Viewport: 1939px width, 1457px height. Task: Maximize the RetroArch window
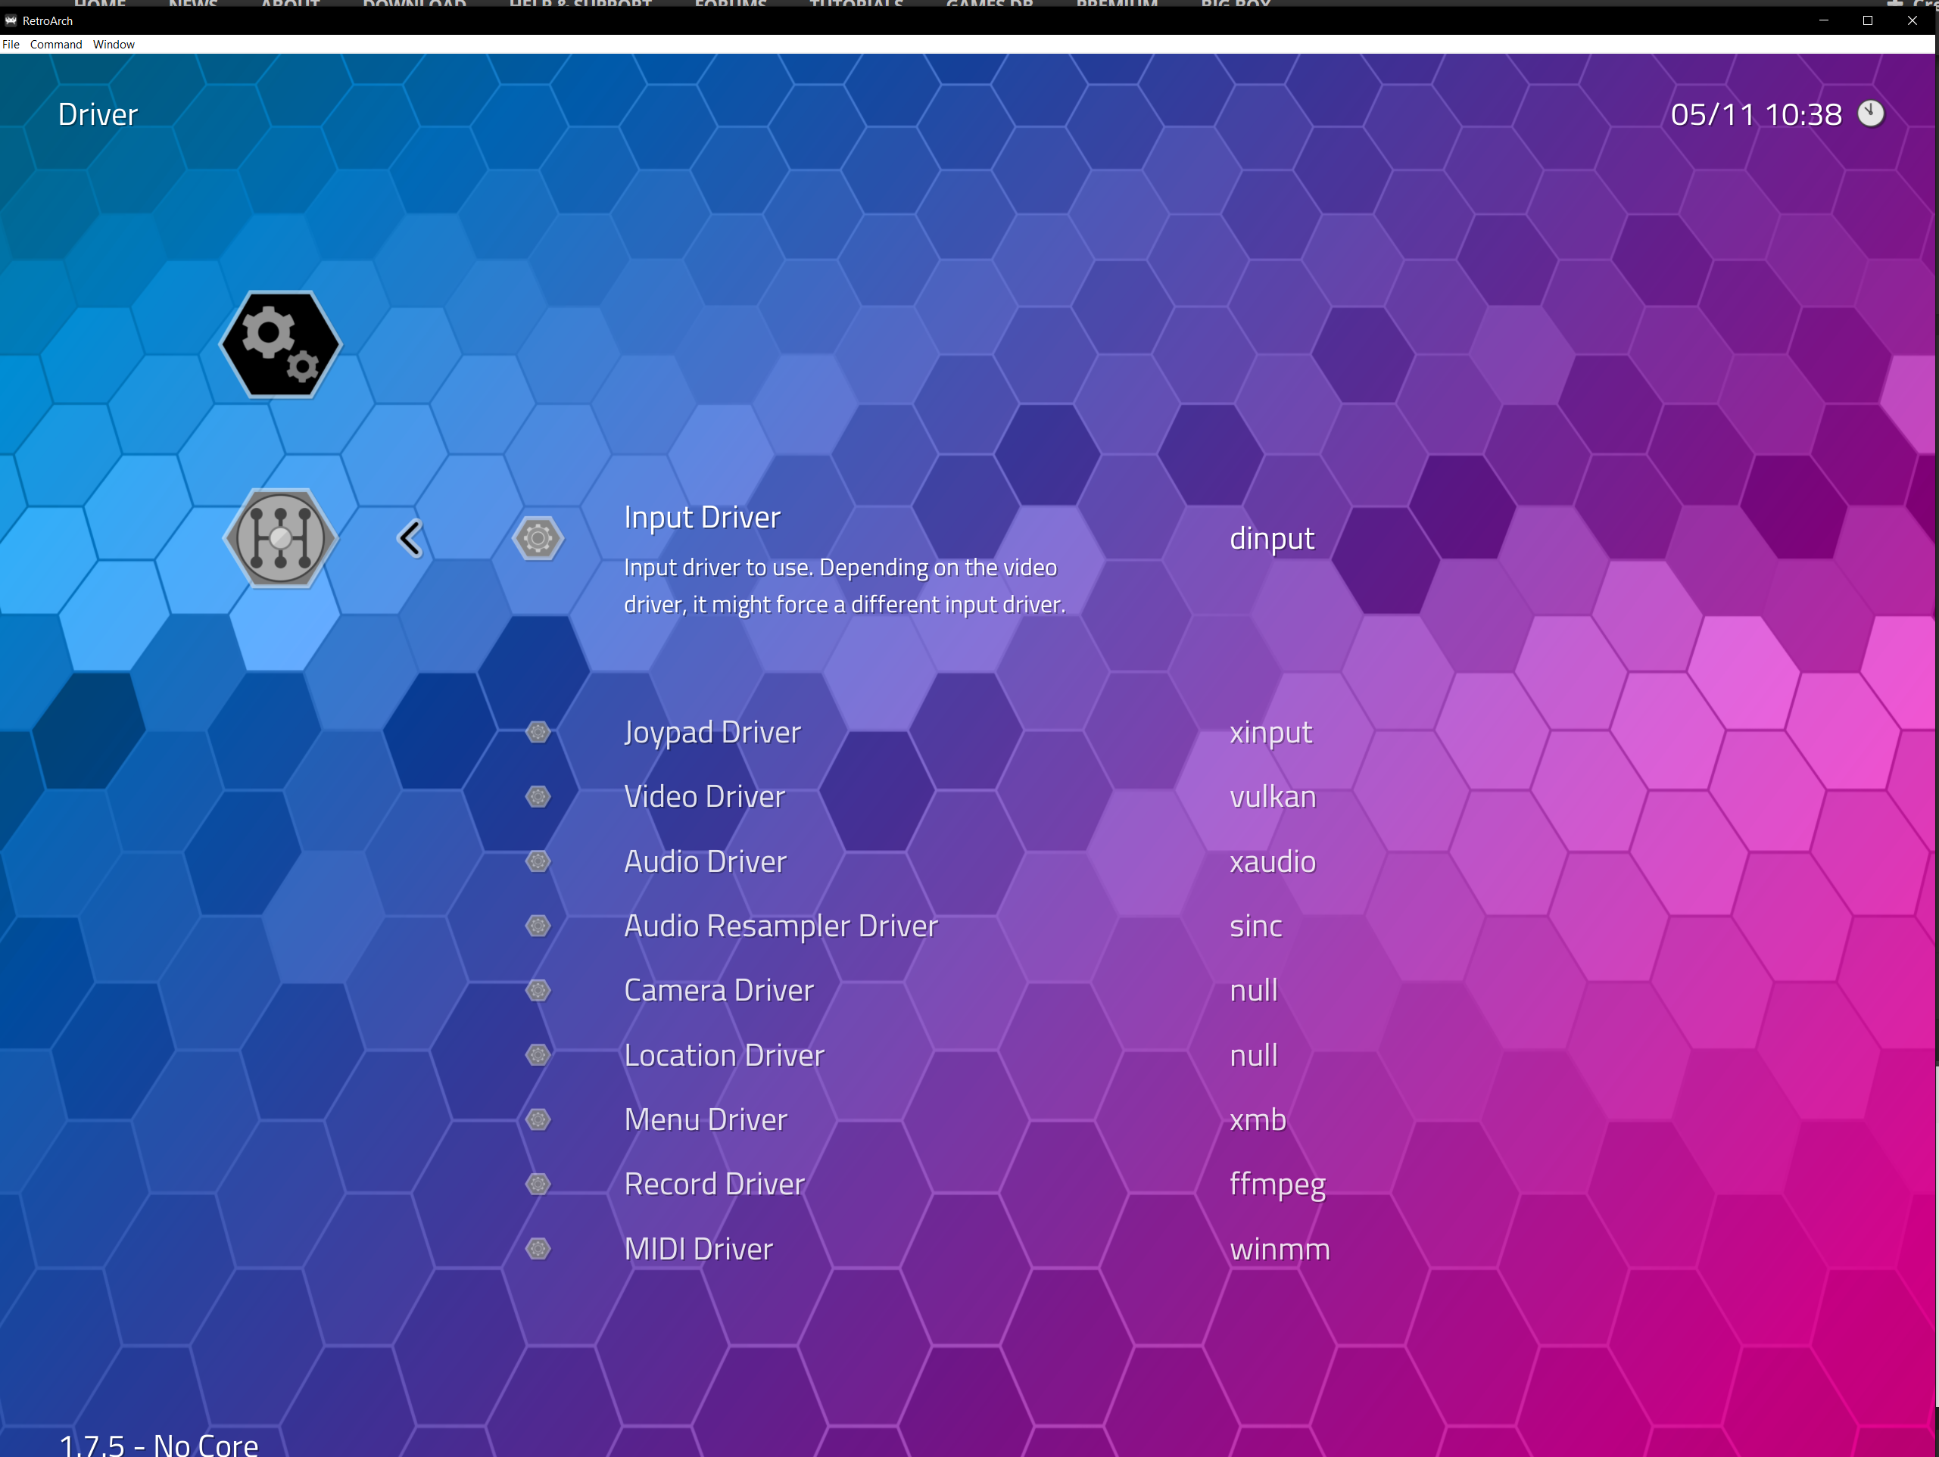pyautogui.click(x=1867, y=20)
